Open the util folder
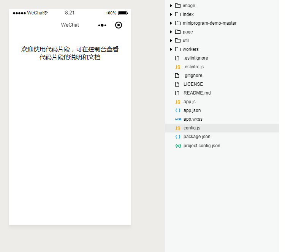 [x=222, y=41]
